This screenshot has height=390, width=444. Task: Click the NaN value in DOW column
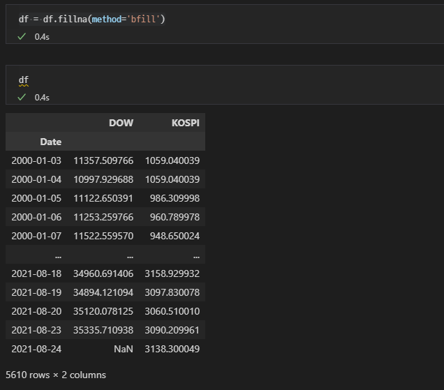[124, 349]
